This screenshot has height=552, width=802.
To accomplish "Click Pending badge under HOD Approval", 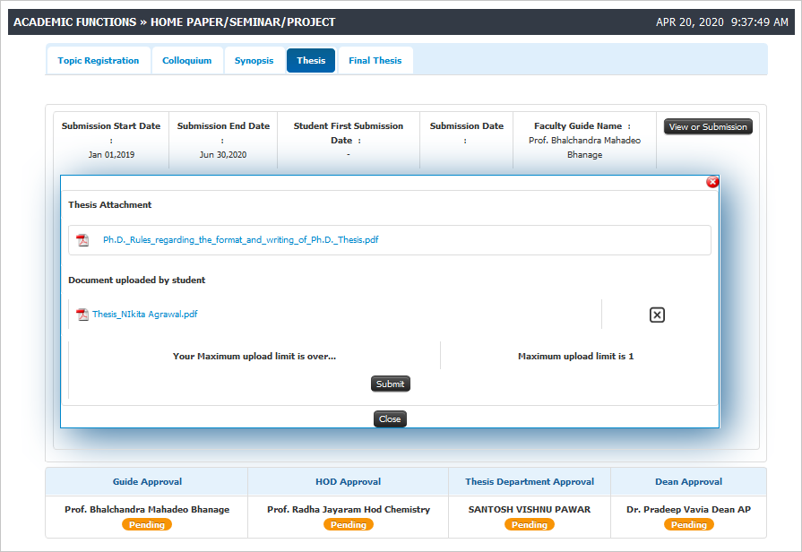I will tap(349, 524).
